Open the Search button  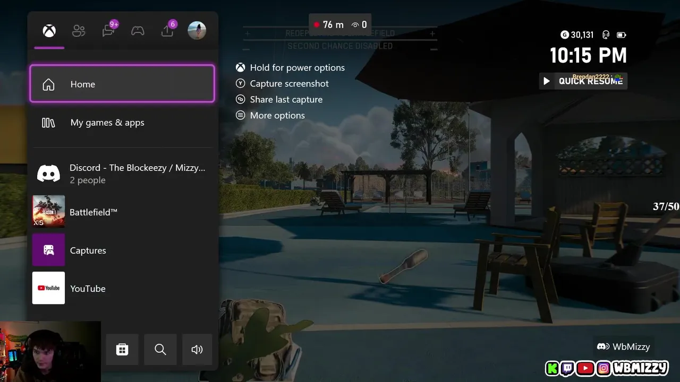tap(160, 349)
